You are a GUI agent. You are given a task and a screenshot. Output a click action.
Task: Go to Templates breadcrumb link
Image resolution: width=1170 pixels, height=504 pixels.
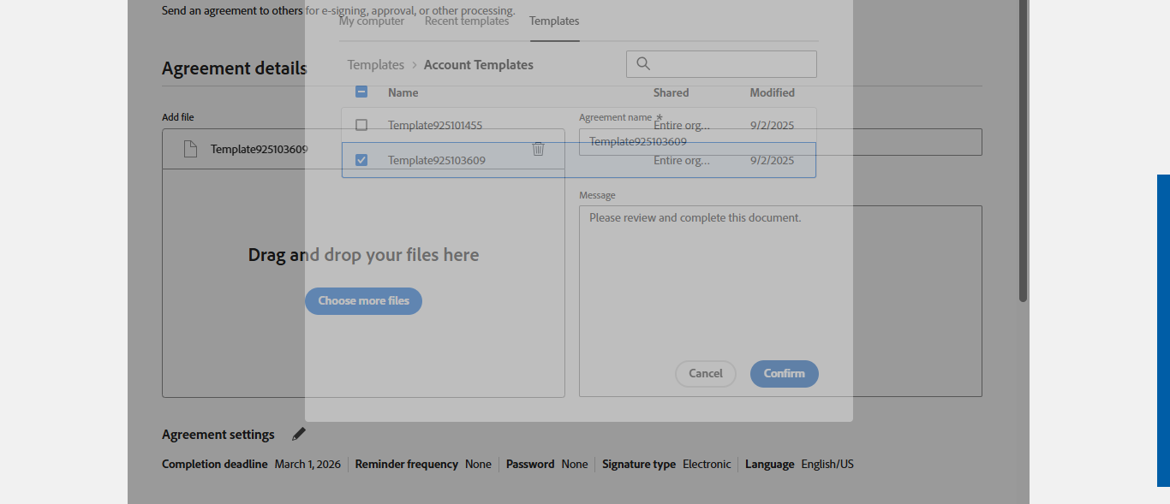(x=375, y=65)
